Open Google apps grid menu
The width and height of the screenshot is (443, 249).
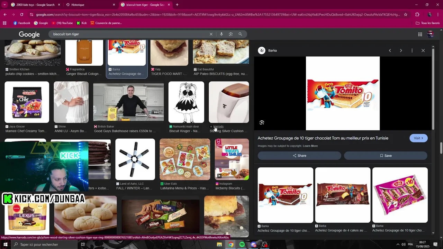click(420, 34)
